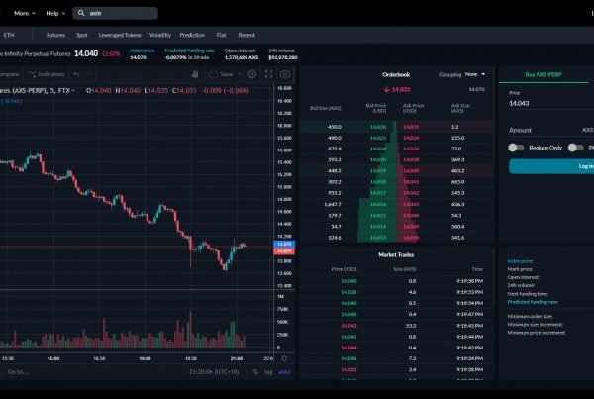Screen dimensions: 594x399
Task: Click Predicted funding rate header label
Action: click(189, 50)
